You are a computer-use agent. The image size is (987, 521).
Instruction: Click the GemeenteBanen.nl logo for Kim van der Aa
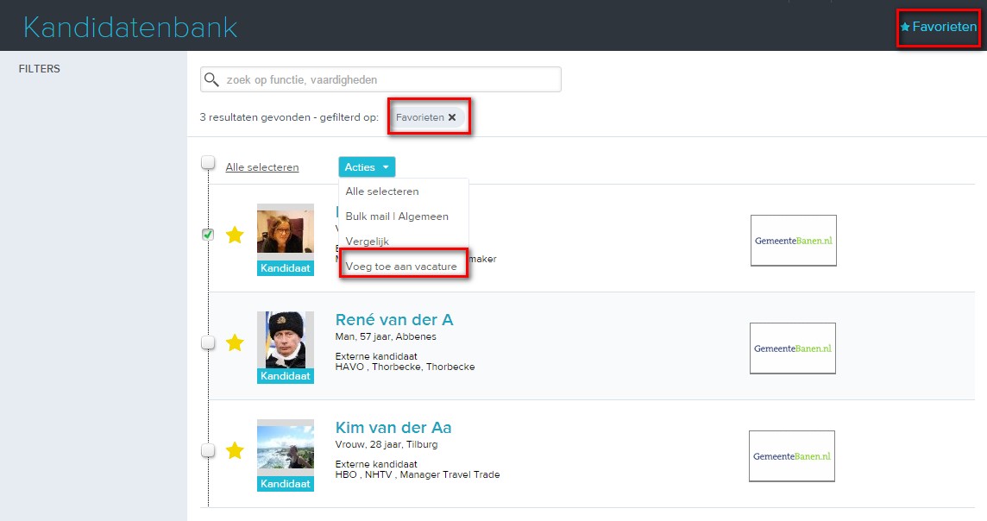(x=792, y=456)
